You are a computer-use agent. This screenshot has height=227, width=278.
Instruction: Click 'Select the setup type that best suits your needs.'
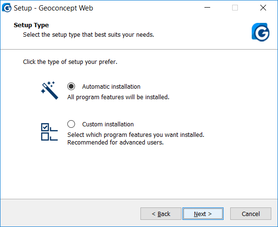click(88, 35)
